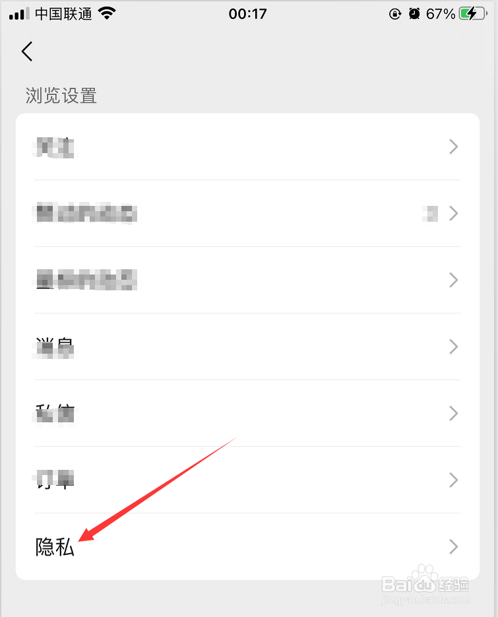This screenshot has height=617, width=498.
Task: Tap the chevron on the 私信 row
Action: point(454,413)
